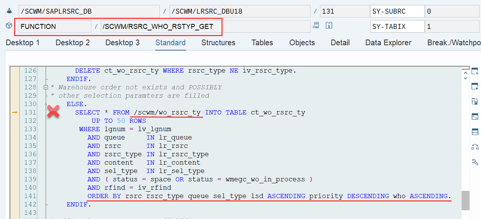Click the /SCWM/LRSRC_DBU18 include field
This screenshot has height=219, width=481.
[240, 11]
